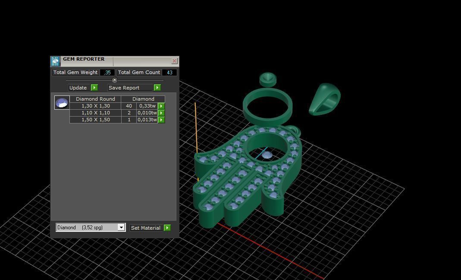461x280 pixels.
Task: Collapse the panel with the round arrow handle
Action: point(115,80)
